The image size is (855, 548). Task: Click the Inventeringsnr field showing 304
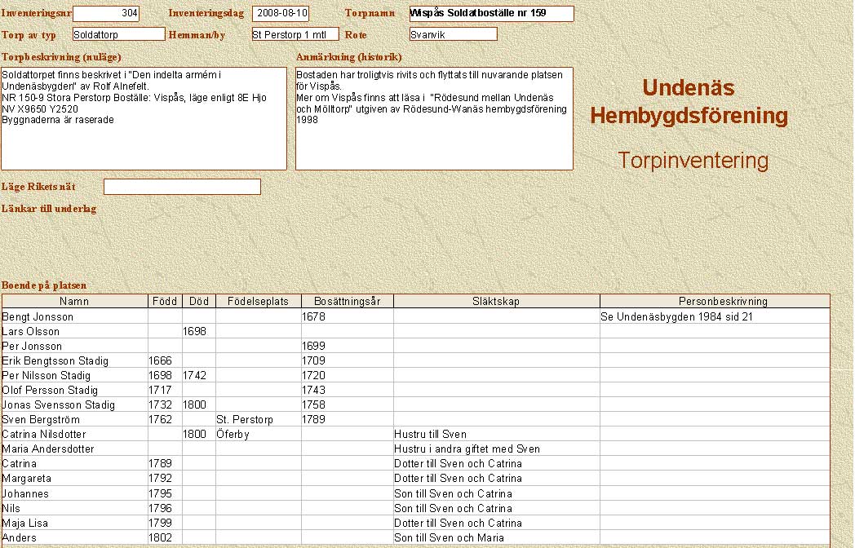[106, 14]
